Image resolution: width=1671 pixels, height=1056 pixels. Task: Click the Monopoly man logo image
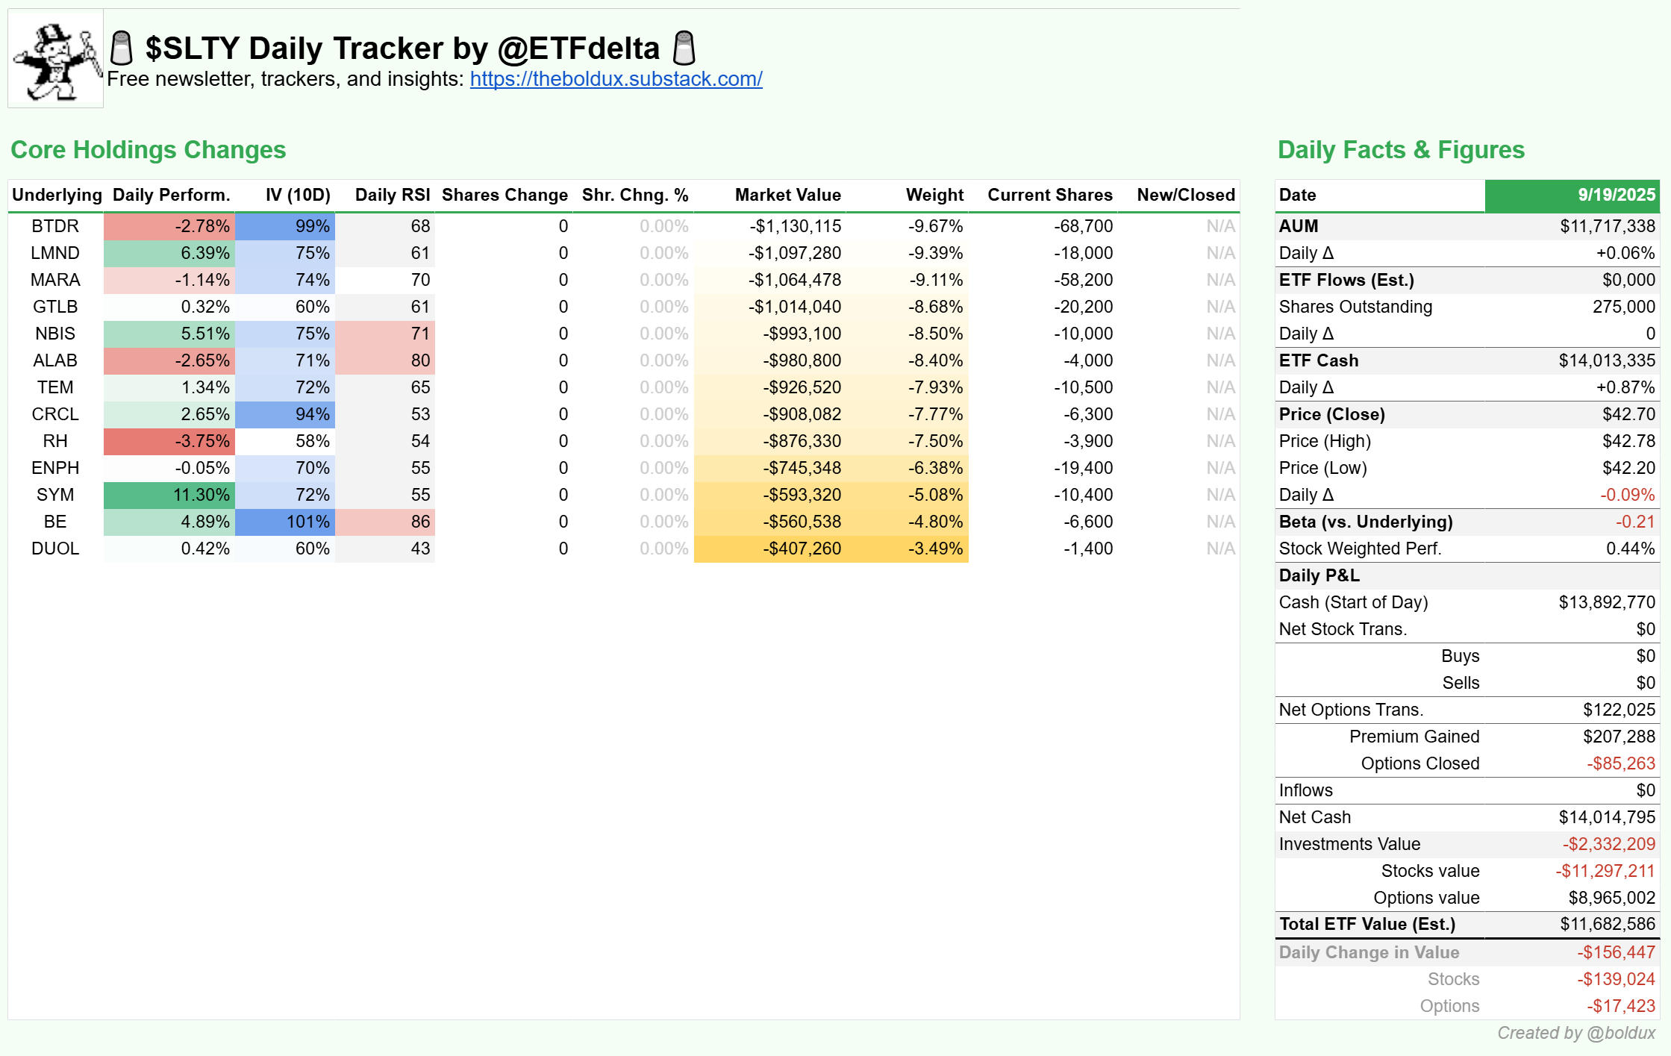click(55, 58)
